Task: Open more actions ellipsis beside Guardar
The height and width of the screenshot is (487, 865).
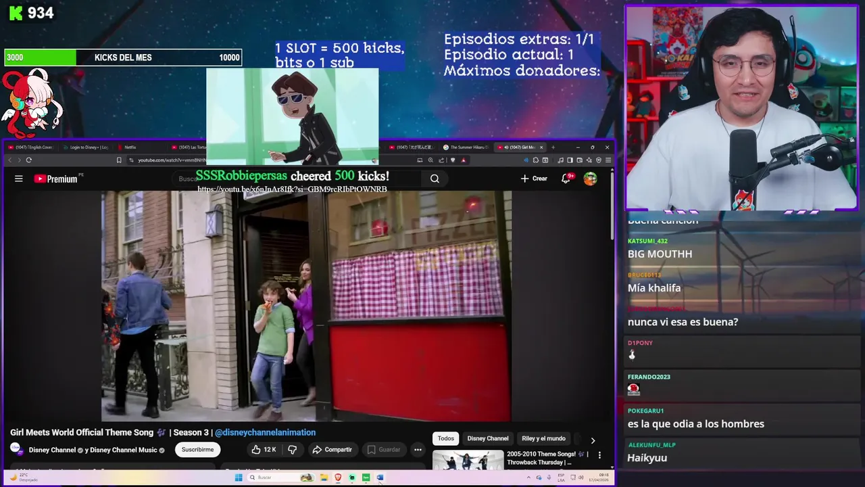Action: coord(418,450)
